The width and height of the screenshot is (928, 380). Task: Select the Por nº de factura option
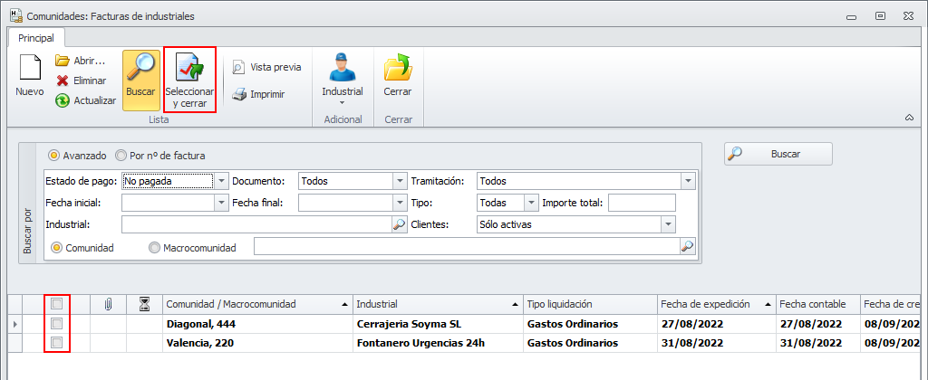[x=121, y=155]
